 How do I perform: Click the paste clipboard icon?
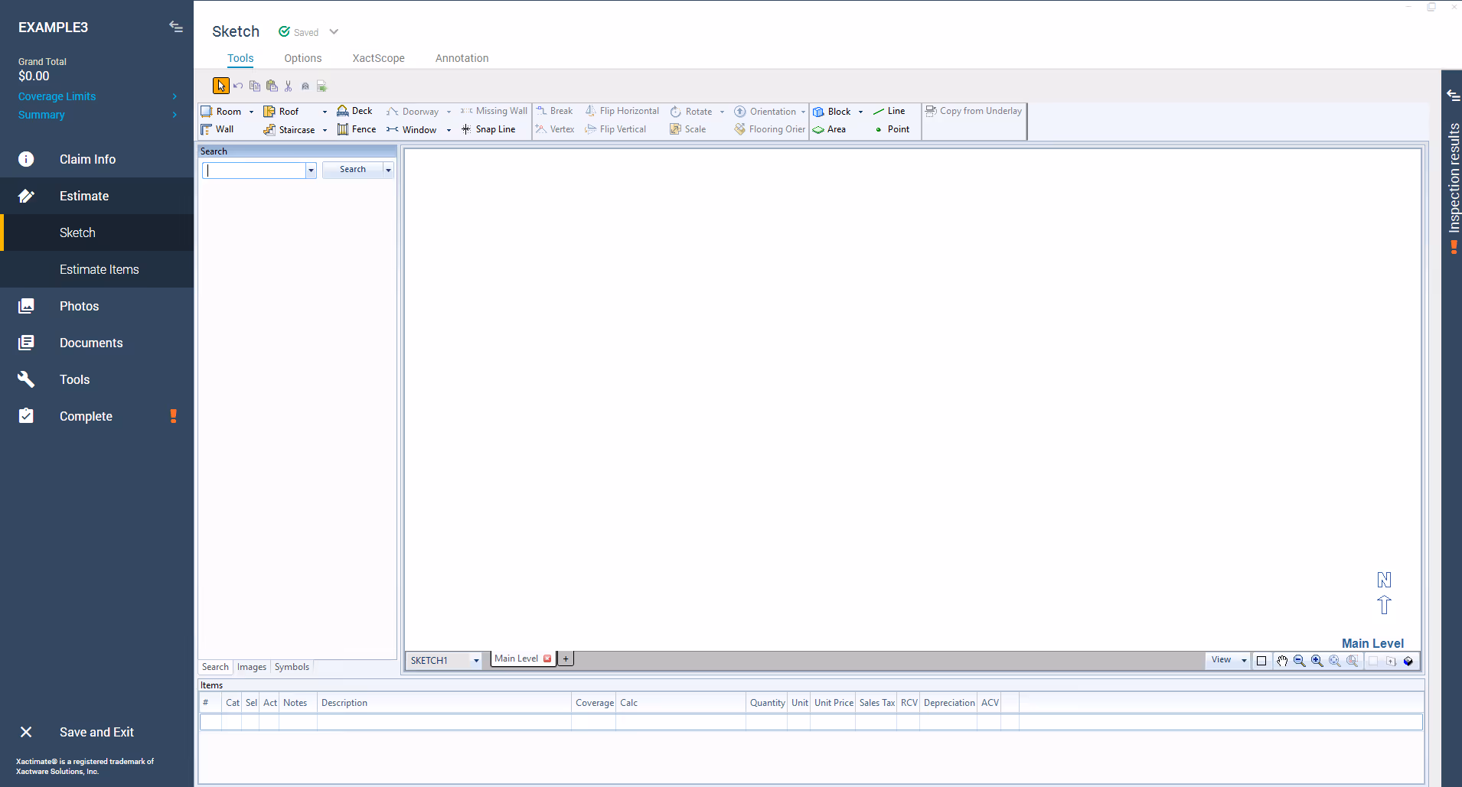[272, 86]
